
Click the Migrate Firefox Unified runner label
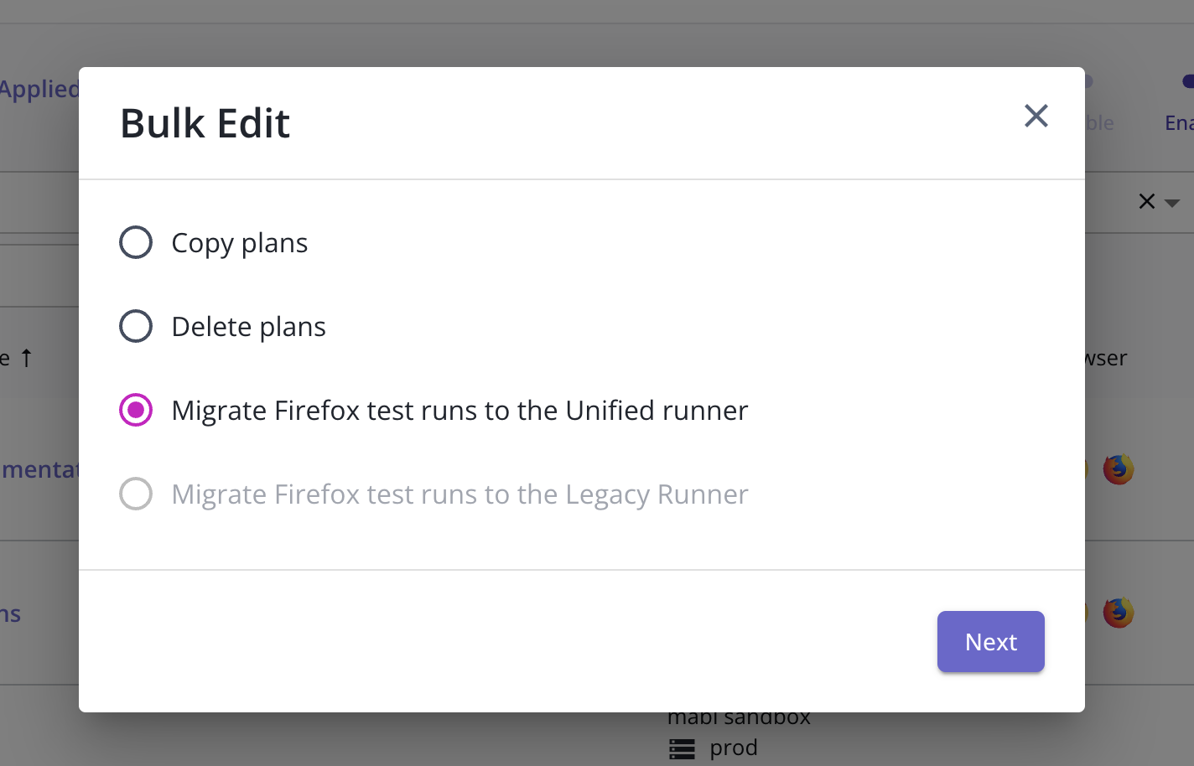point(459,411)
